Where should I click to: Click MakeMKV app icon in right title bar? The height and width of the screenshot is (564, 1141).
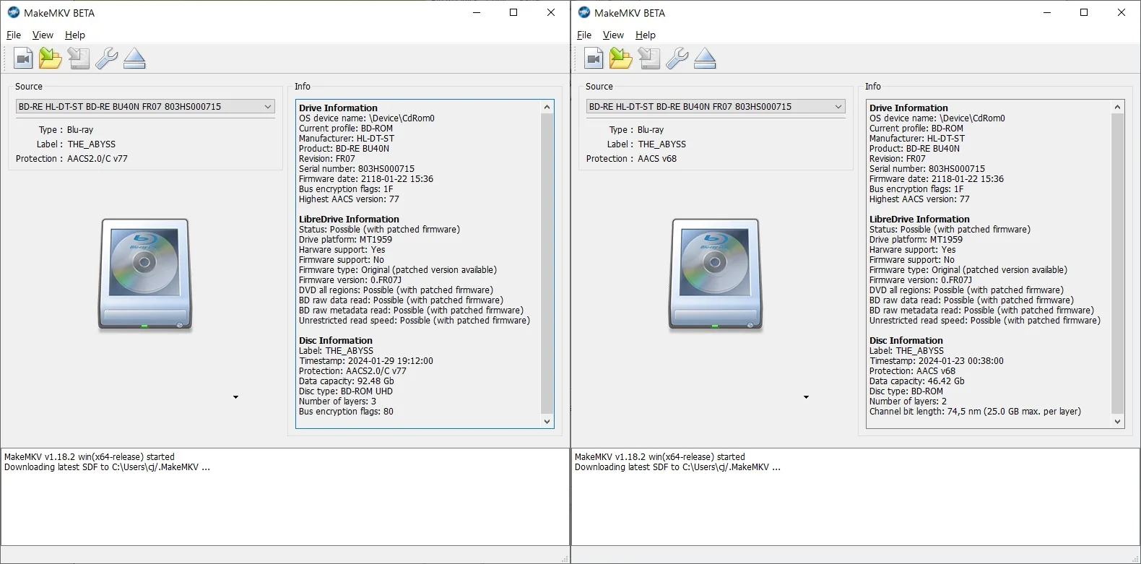tap(584, 12)
